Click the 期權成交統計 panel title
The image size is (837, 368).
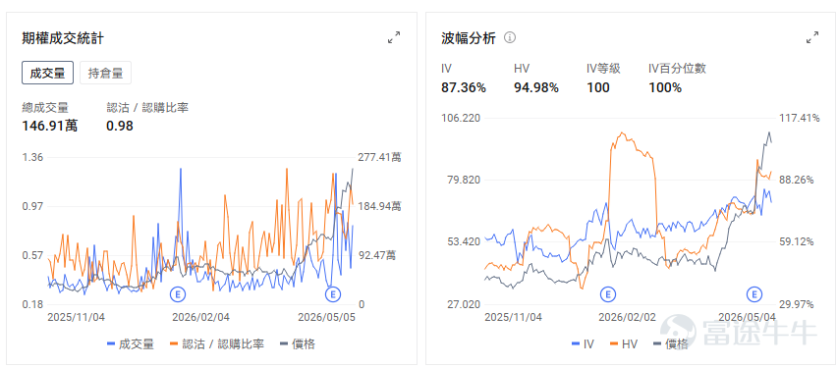[63, 38]
